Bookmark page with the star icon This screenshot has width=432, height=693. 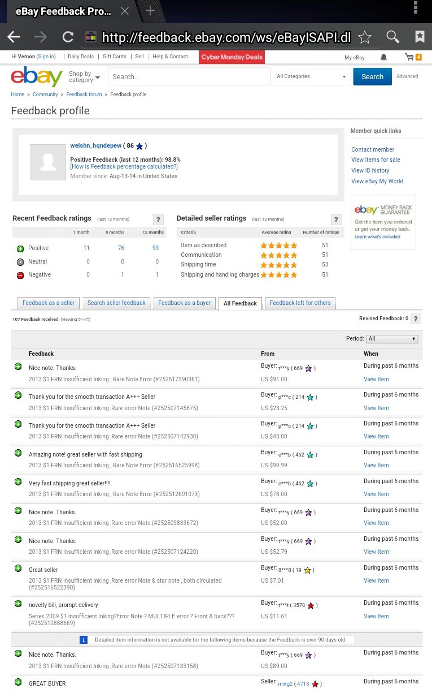pyautogui.click(x=365, y=37)
